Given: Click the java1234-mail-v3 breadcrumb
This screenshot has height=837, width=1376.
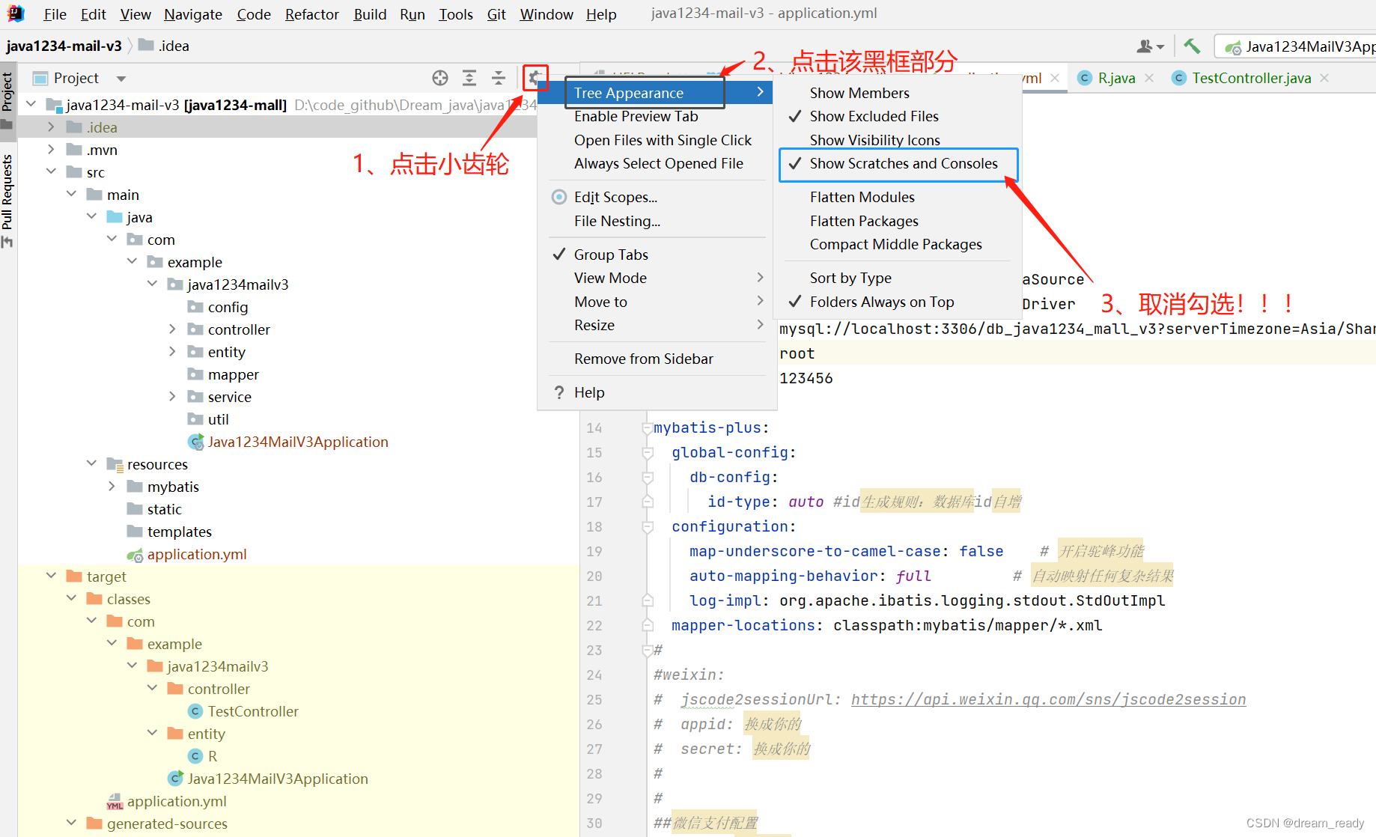Looking at the screenshot, I should pos(64,46).
